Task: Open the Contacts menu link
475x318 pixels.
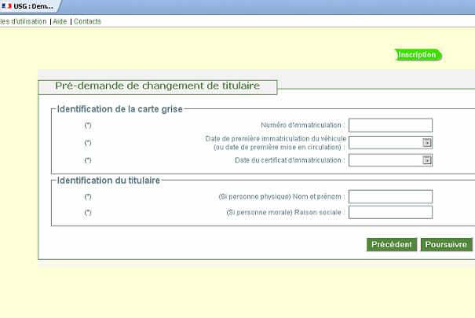Action: tap(87, 21)
